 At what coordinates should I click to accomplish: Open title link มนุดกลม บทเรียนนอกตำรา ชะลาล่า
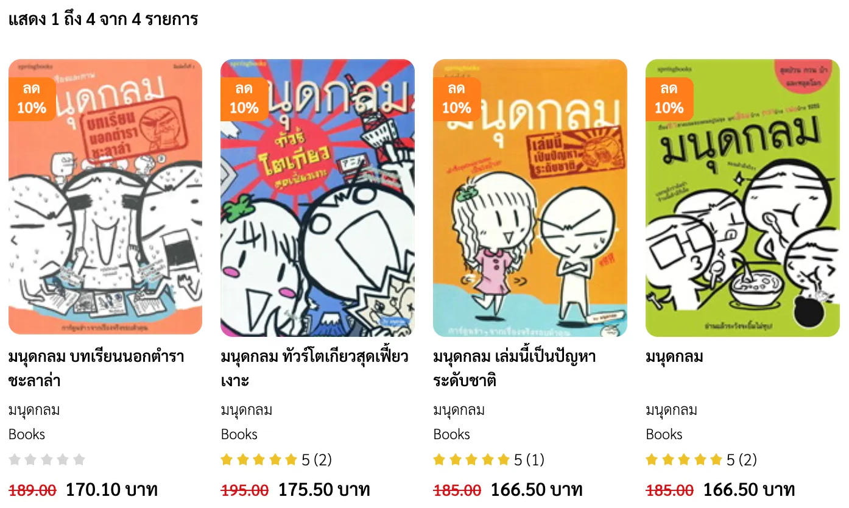pyautogui.click(x=96, y=369)
